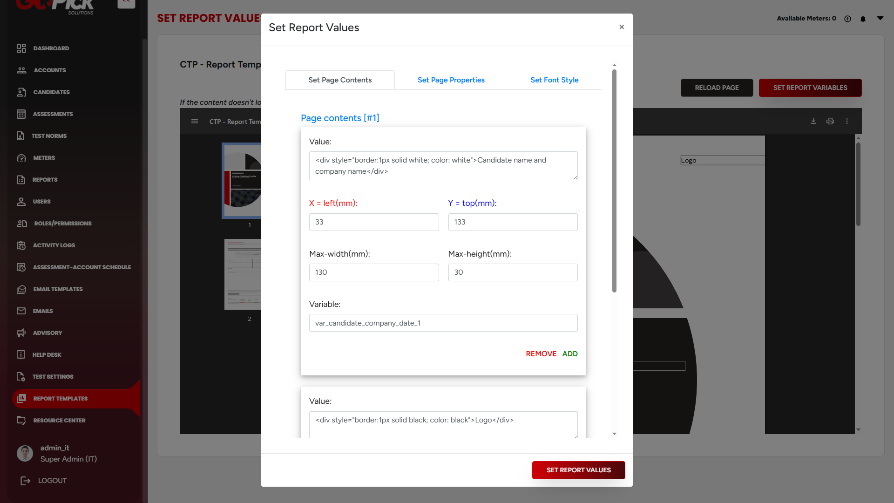Expand the top-right user dropdown arrow
The height and width of the screenshot is (503, 894).
880,18
